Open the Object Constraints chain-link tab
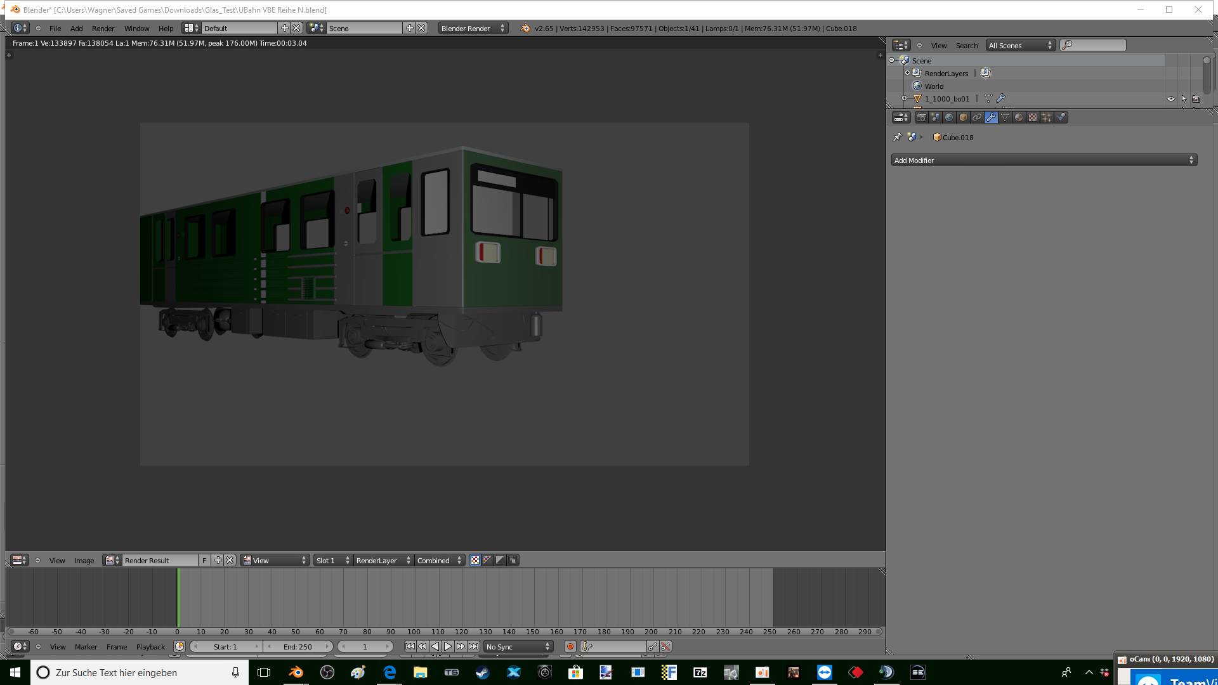 pos(977,117)
